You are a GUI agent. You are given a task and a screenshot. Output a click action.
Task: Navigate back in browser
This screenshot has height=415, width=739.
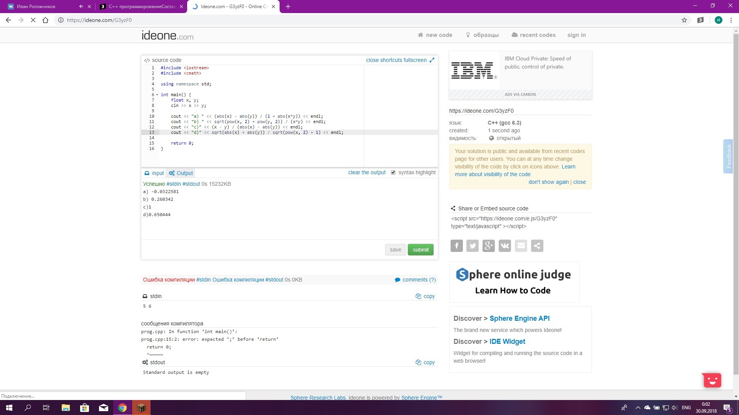point(8,20)
